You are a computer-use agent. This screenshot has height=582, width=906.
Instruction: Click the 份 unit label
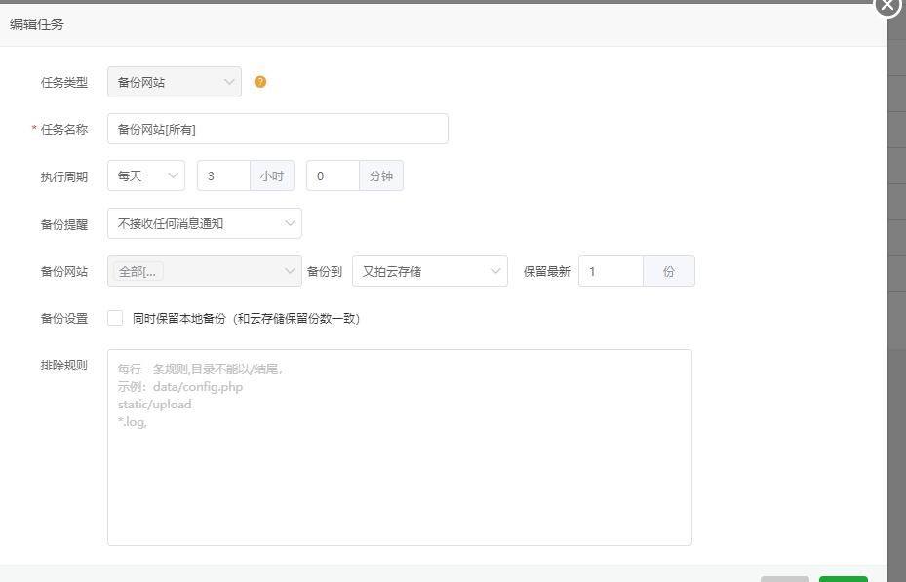668,271
